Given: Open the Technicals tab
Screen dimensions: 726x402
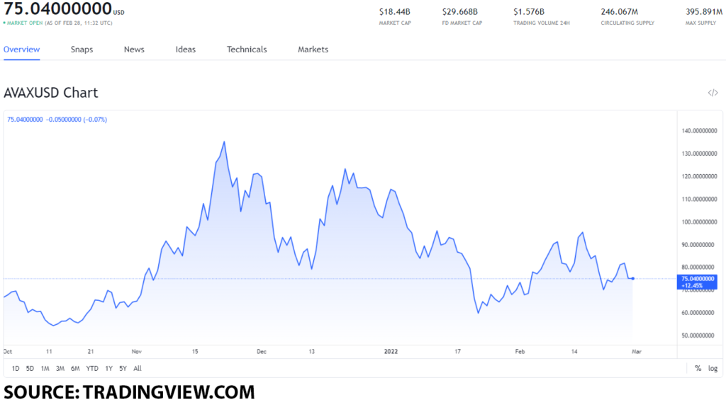Looking at the screenshot, I should 247,50.
